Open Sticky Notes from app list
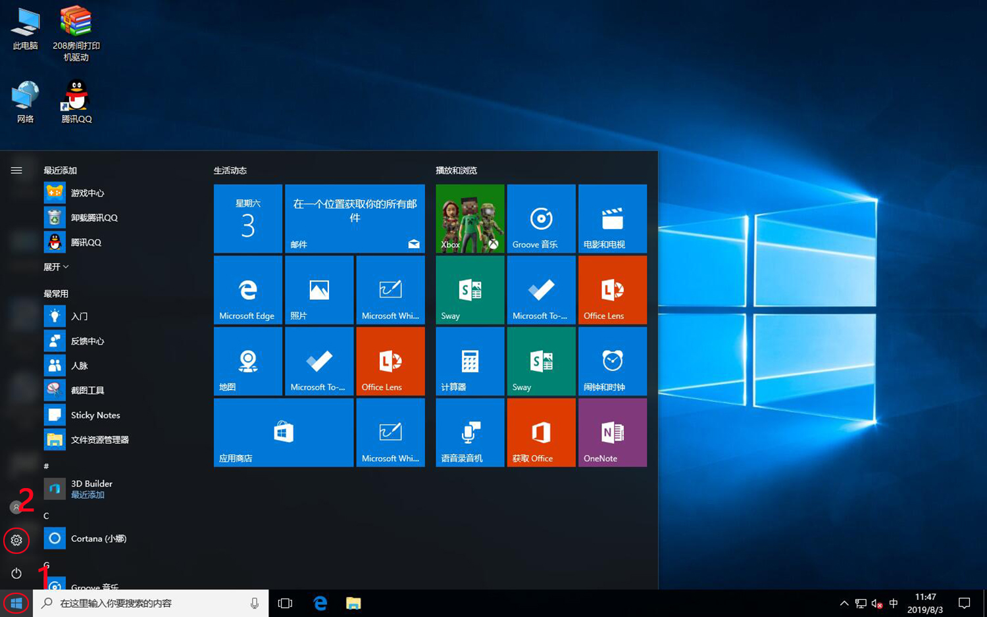The width and height of the screenshot is (987, 617). pos(95,415)
